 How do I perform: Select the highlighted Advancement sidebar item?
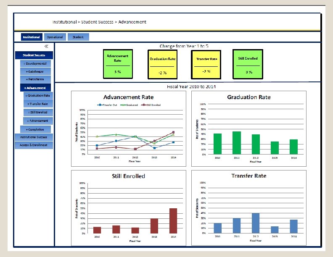35,88
